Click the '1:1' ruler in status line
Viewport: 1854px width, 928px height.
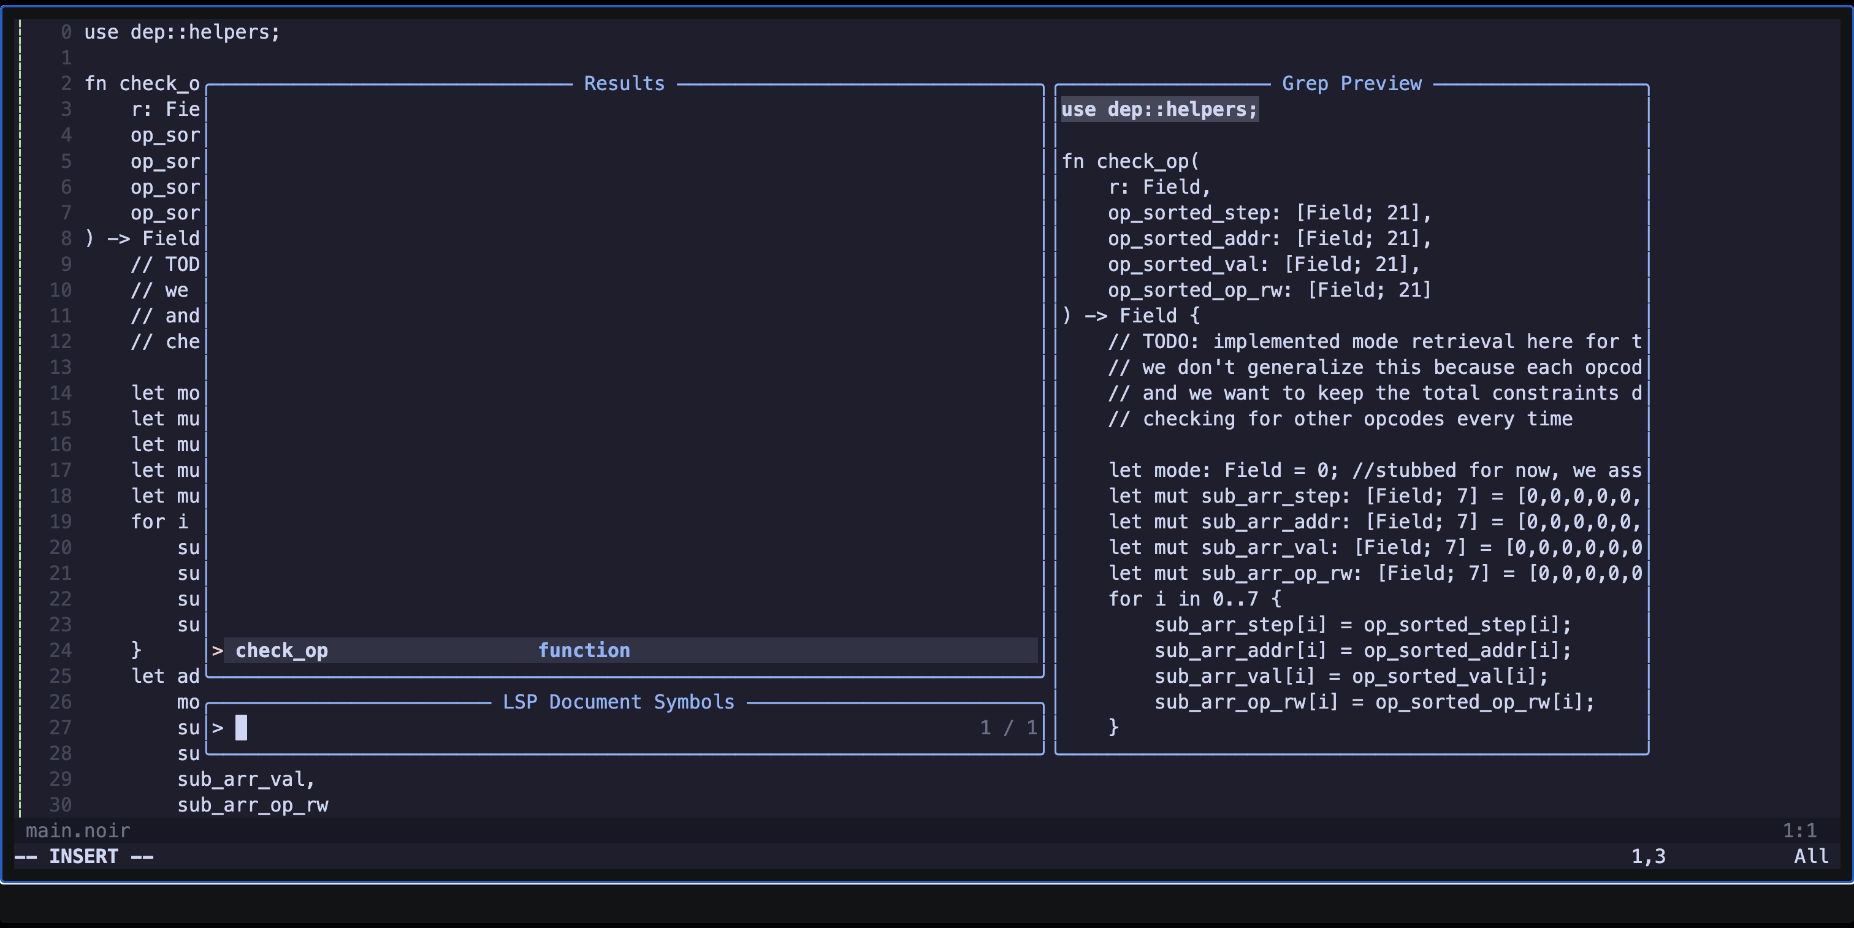point(1799,831)
